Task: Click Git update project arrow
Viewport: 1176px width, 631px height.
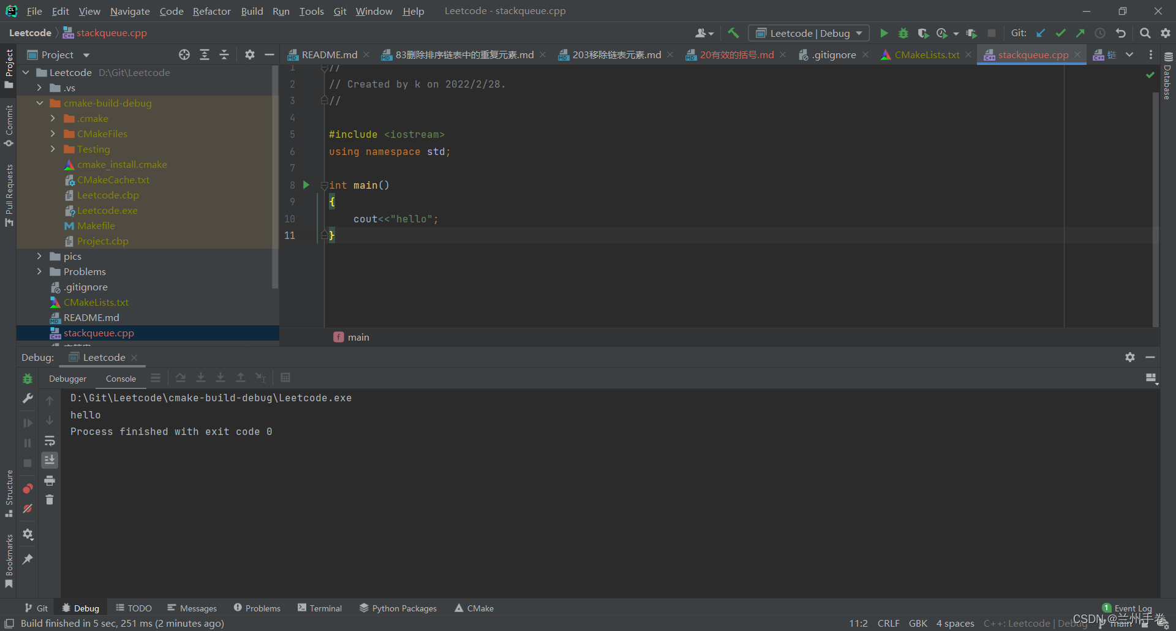Action: (1041, 33)
